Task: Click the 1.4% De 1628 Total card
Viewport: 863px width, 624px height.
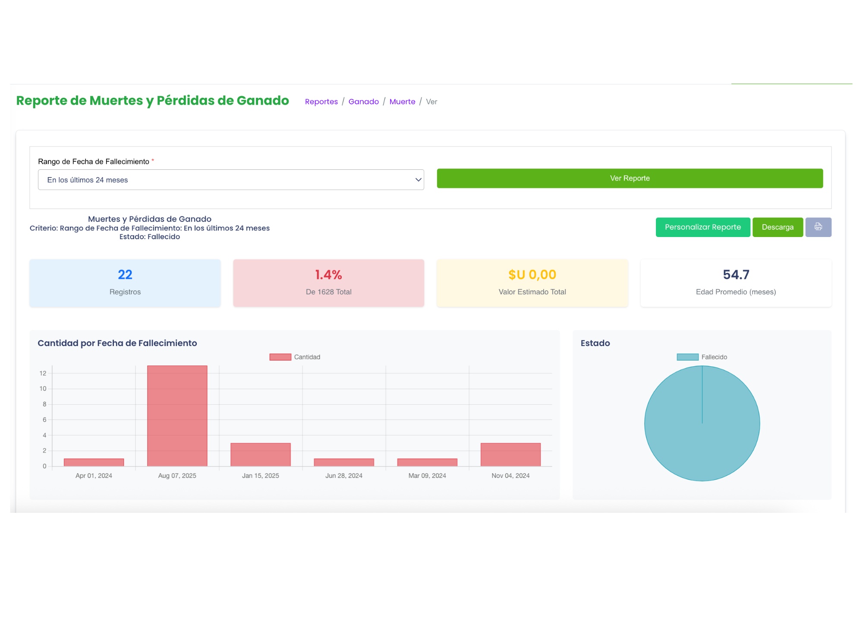Action: tap(328, 283)
